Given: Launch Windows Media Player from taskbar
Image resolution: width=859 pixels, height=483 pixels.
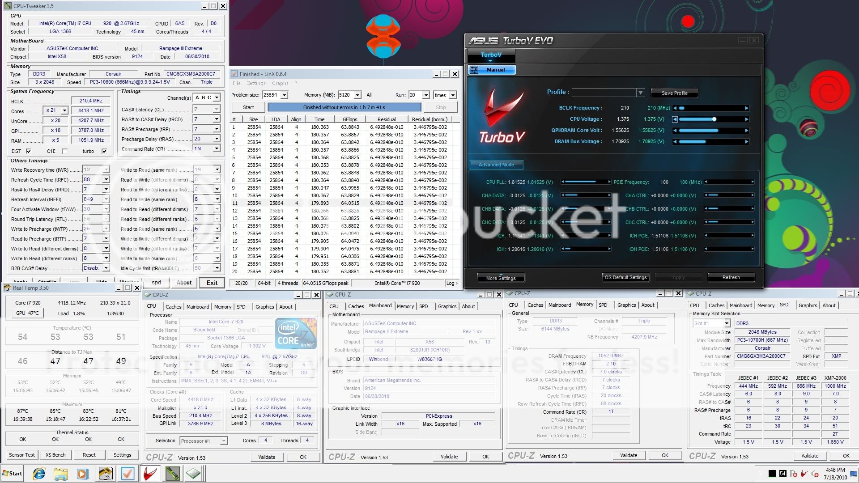Looking at the screenshot, I should tap(82, 474).
